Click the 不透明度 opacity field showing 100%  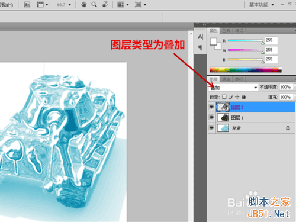[x=287, y=87]
